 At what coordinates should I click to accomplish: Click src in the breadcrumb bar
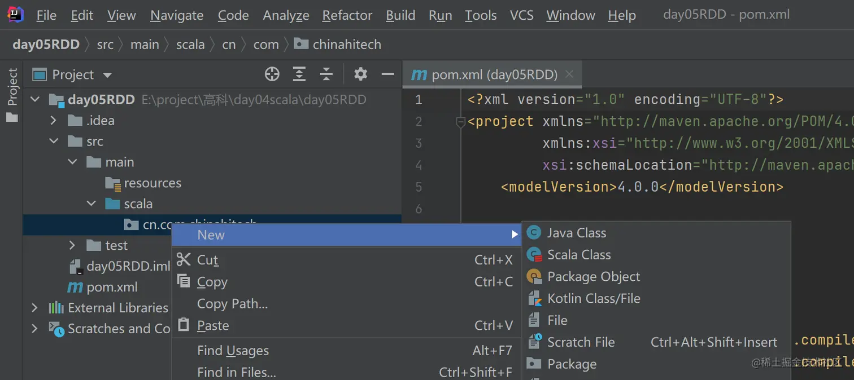105,45
